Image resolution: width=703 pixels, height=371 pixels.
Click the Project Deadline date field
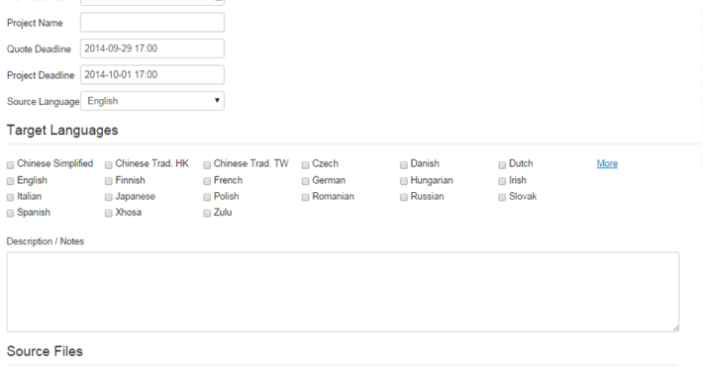coord(152,75)
